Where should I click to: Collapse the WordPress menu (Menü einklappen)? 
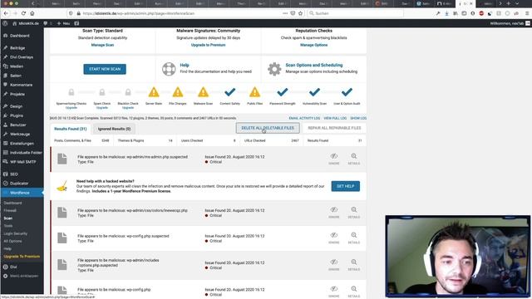21,276
